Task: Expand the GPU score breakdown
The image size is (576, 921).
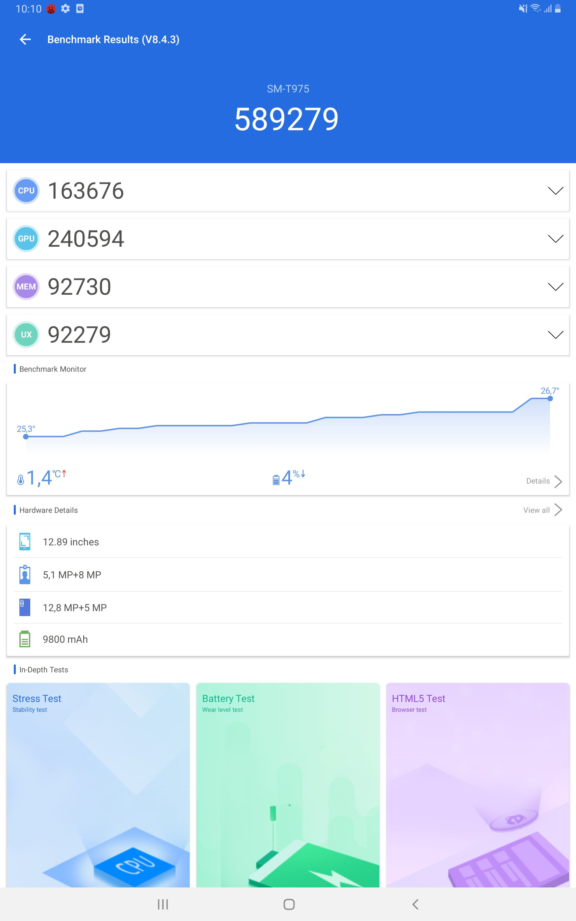Action: [555, 238]
